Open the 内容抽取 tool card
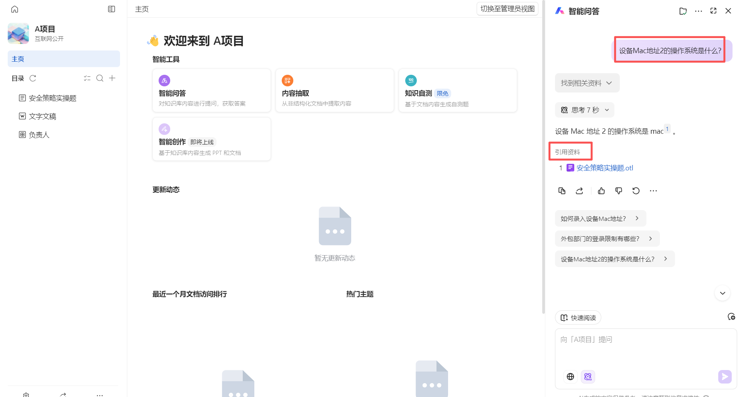Image resolution: width=741 pixels, height=397 pixels. point(335,90)
